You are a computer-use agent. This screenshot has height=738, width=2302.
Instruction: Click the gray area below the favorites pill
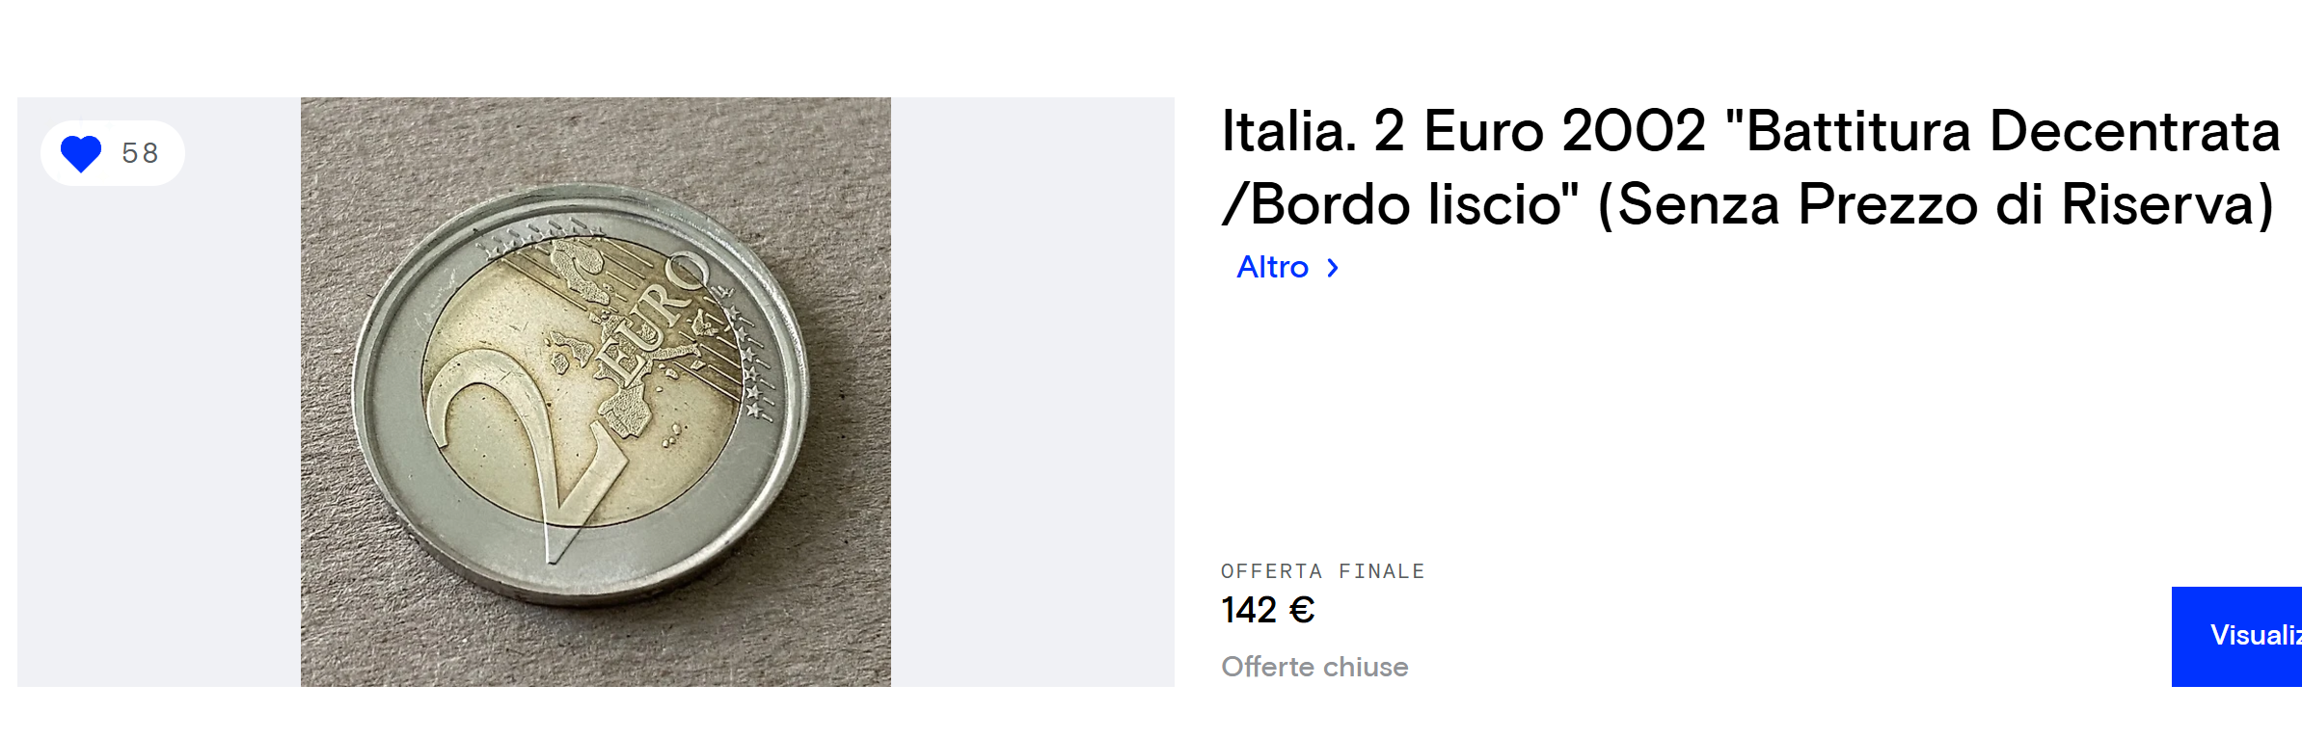159,434
